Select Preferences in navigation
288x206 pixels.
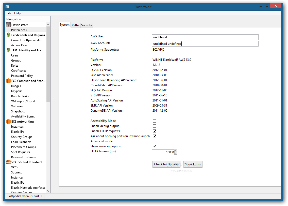pyautogui.click(x=19, y=30)
